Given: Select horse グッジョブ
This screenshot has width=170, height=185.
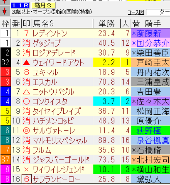Looking at the screenshot, I should 47,43.
